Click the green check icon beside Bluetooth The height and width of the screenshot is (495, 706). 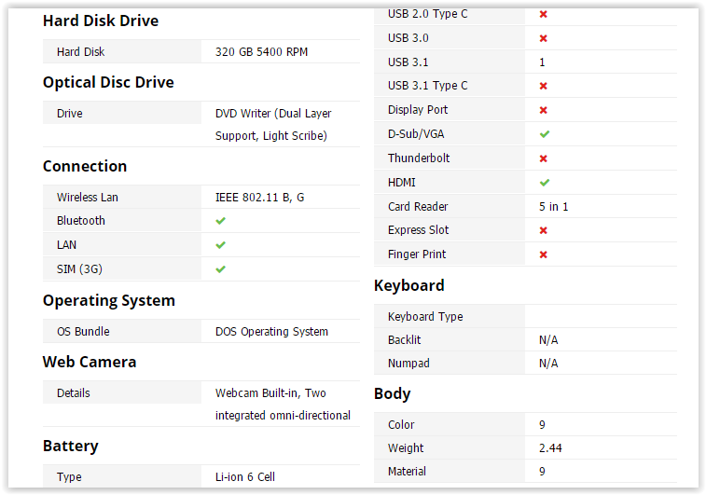tap(221, 221)
